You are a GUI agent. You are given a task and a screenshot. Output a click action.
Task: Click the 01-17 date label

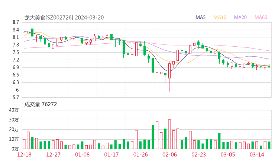pyautogui.click(x=111, y=154)
